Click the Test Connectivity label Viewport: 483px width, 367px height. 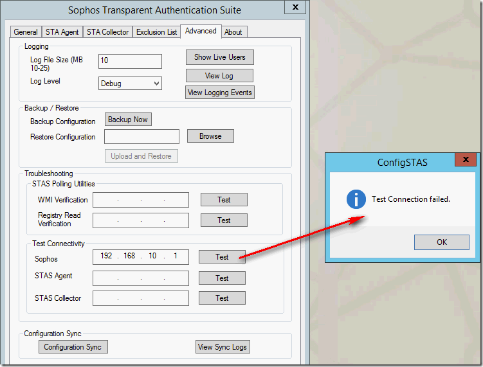point(59,244)
